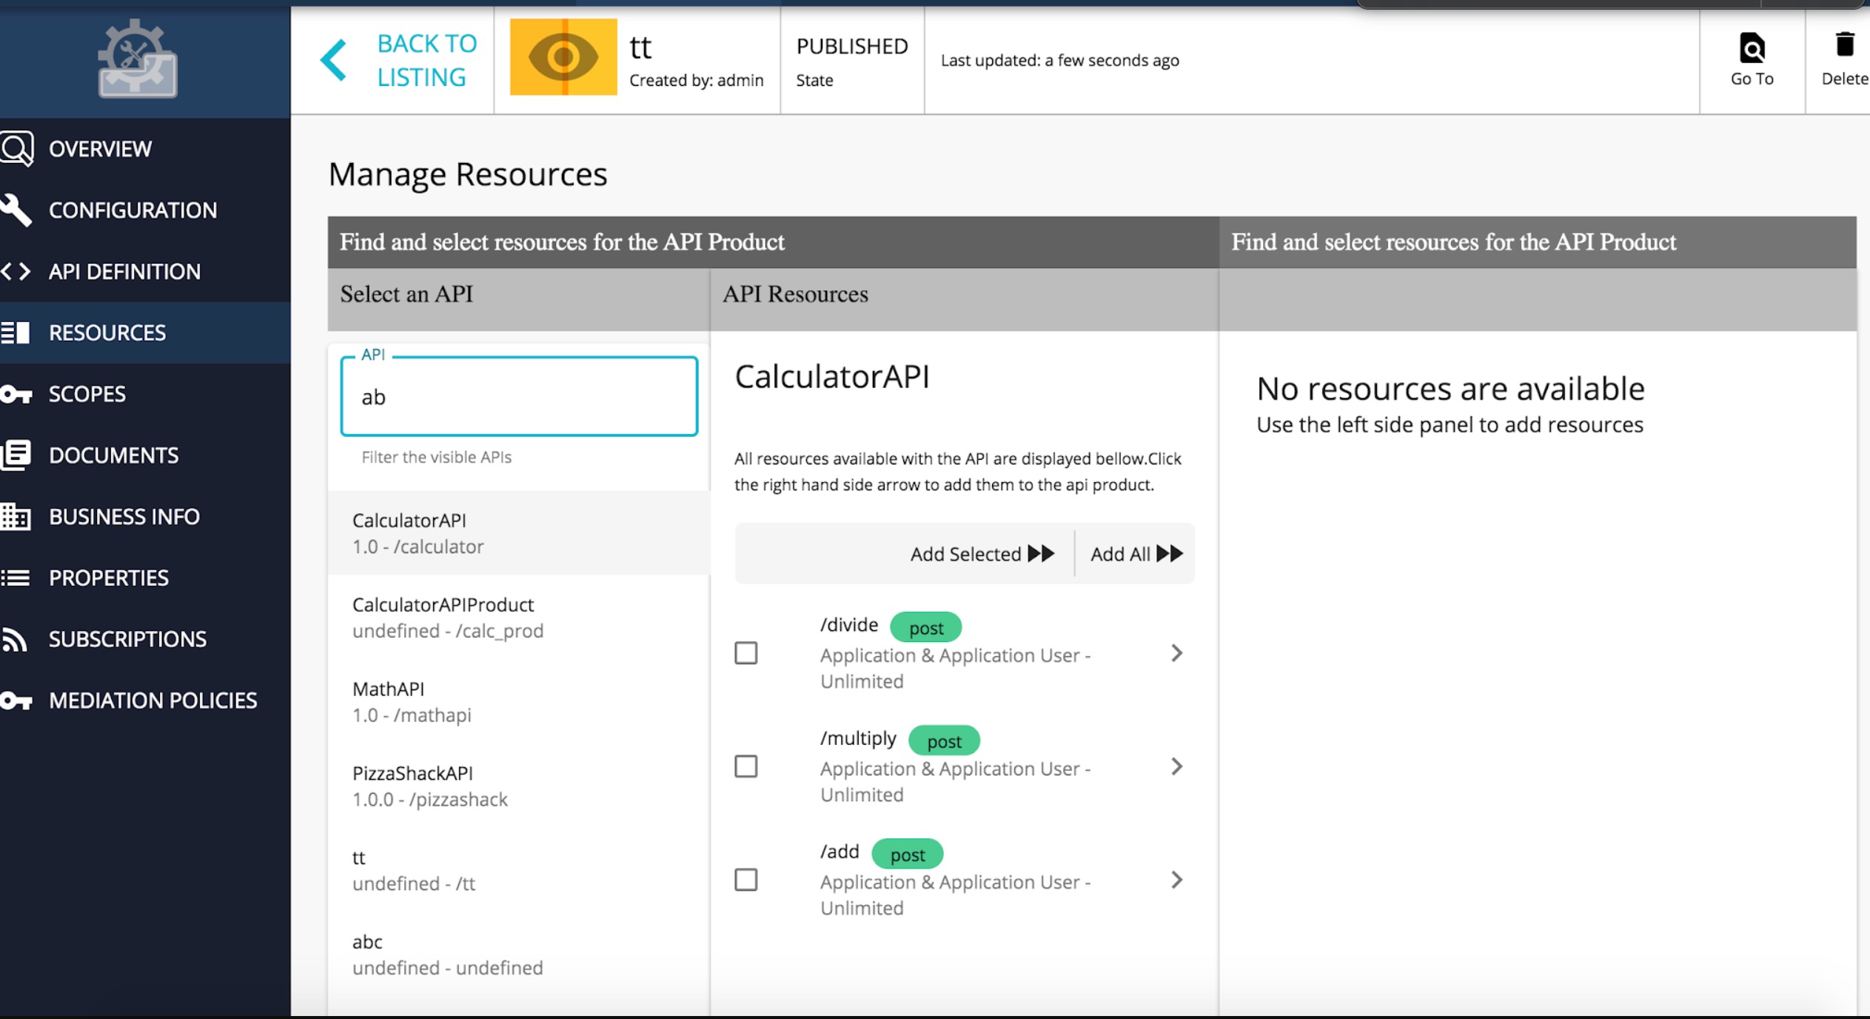Open API Definition via code brackets icon
This screenshot has height=1019, width=1870.
tap(16, 271)
